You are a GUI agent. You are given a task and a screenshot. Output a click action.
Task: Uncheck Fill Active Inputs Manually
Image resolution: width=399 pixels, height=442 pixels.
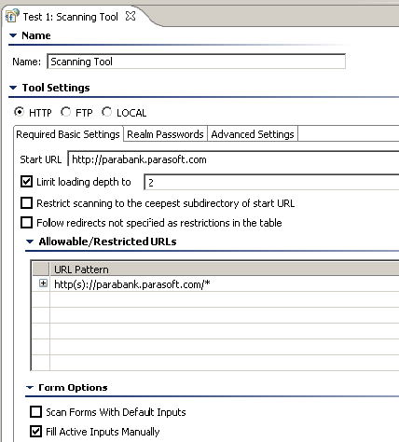(36, 432)
